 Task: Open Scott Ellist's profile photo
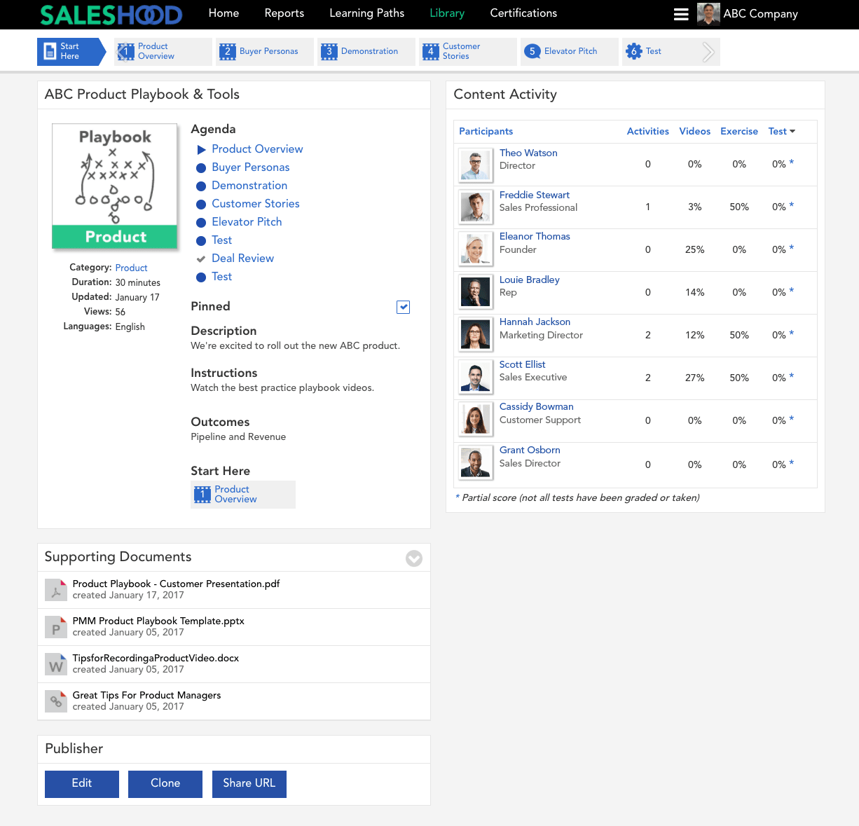click(x=475, y=377)
